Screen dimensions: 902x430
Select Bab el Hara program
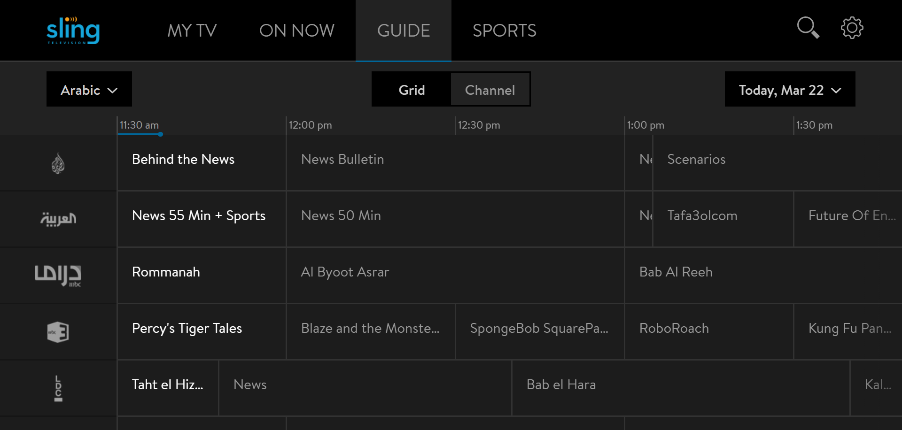click(x=681, y=388)
